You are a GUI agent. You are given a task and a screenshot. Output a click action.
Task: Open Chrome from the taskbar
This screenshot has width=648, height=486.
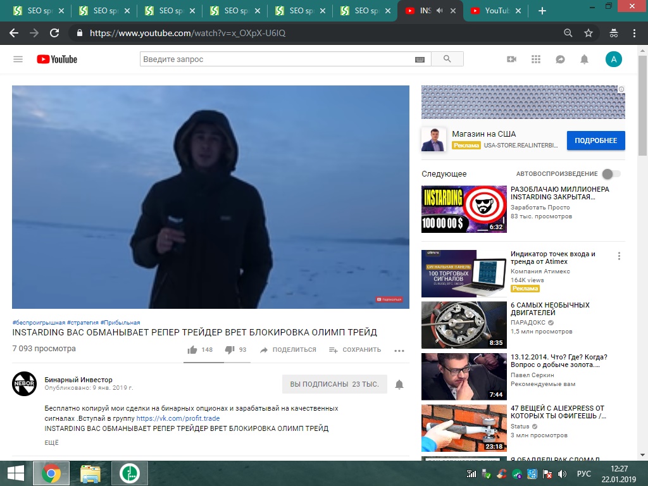point(51,473)
